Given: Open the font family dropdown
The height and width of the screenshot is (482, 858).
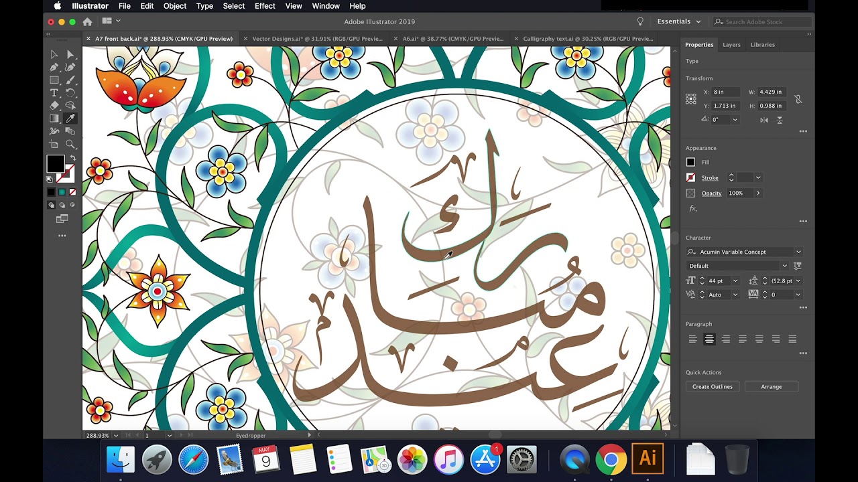Looking at the screenshot, I should [798, 252].
